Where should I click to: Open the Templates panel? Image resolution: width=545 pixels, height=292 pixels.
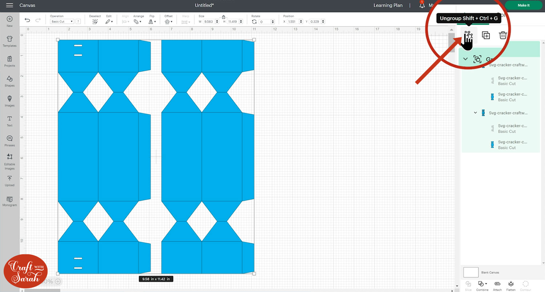(x=9, y=41)
